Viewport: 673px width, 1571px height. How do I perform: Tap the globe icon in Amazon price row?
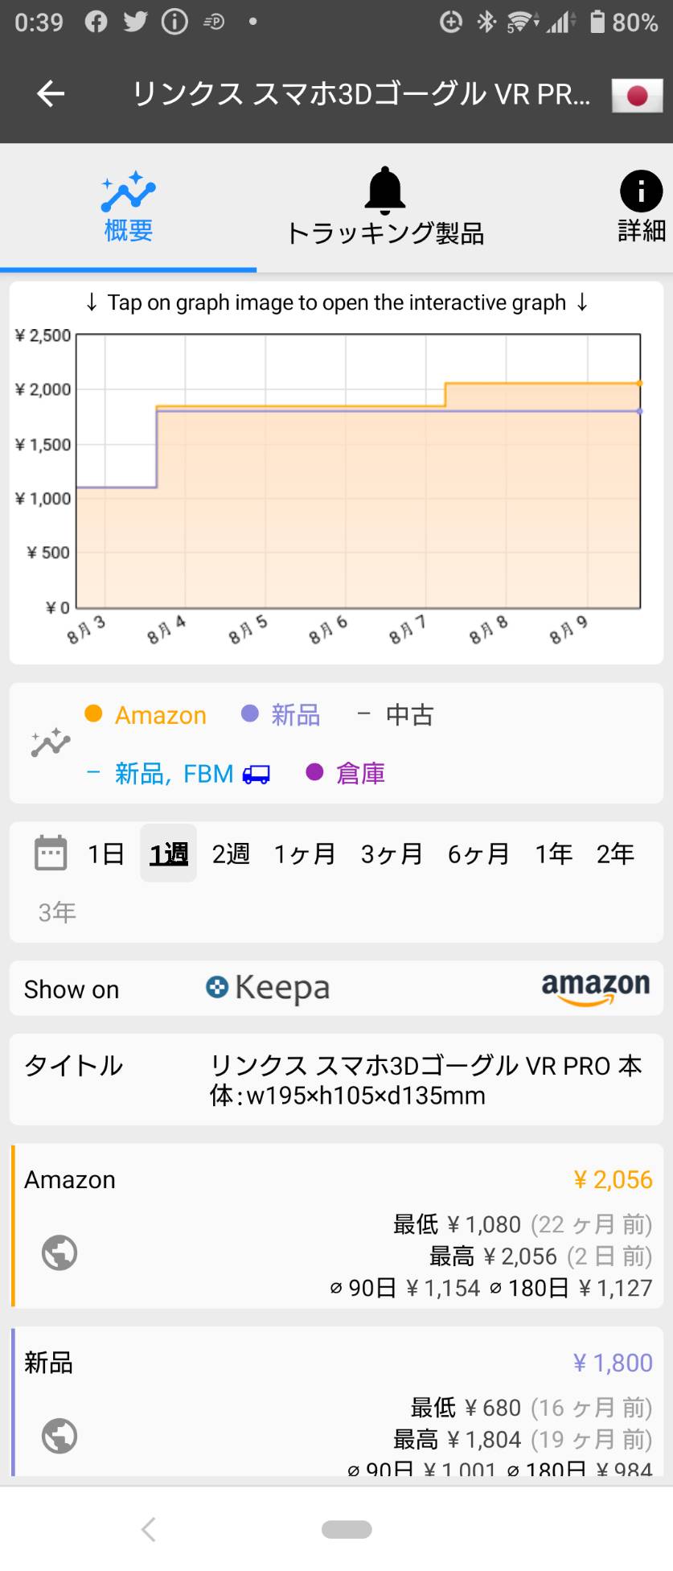tap(60, 1252)
